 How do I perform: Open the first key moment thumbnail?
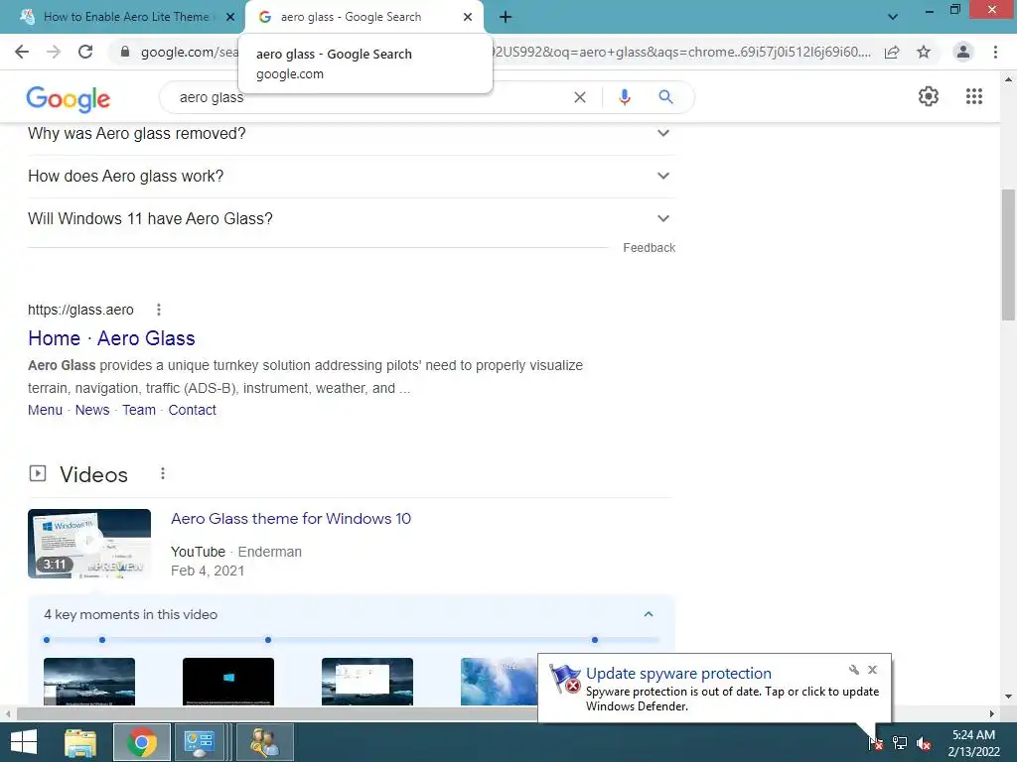pyautogui.click(x=89, y=682)
